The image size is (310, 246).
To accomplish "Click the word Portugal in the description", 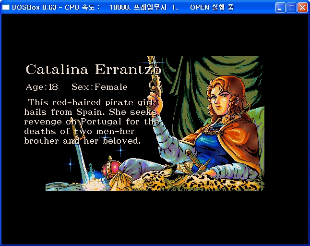I will (x=101, y=122).
